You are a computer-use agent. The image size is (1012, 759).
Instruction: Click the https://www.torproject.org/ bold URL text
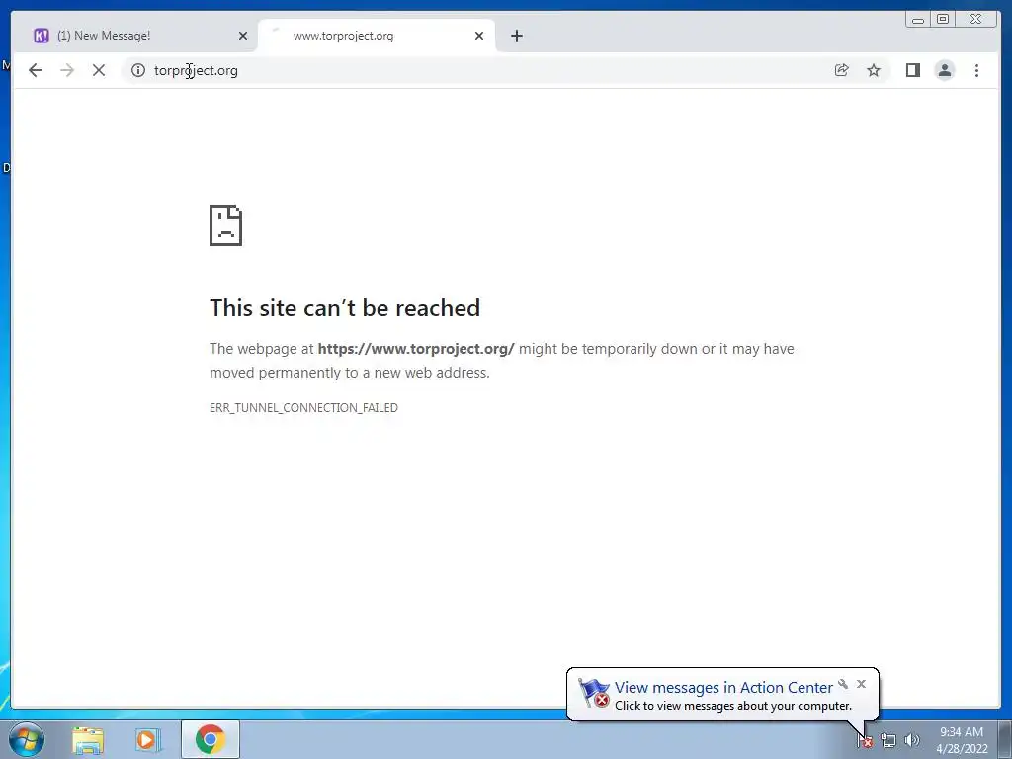[x=416, y=349]
